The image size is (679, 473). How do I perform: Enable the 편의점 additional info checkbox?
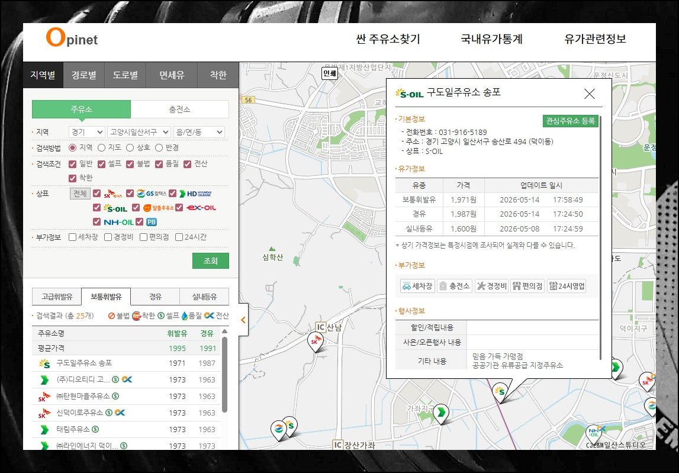[x=143, y=237]
